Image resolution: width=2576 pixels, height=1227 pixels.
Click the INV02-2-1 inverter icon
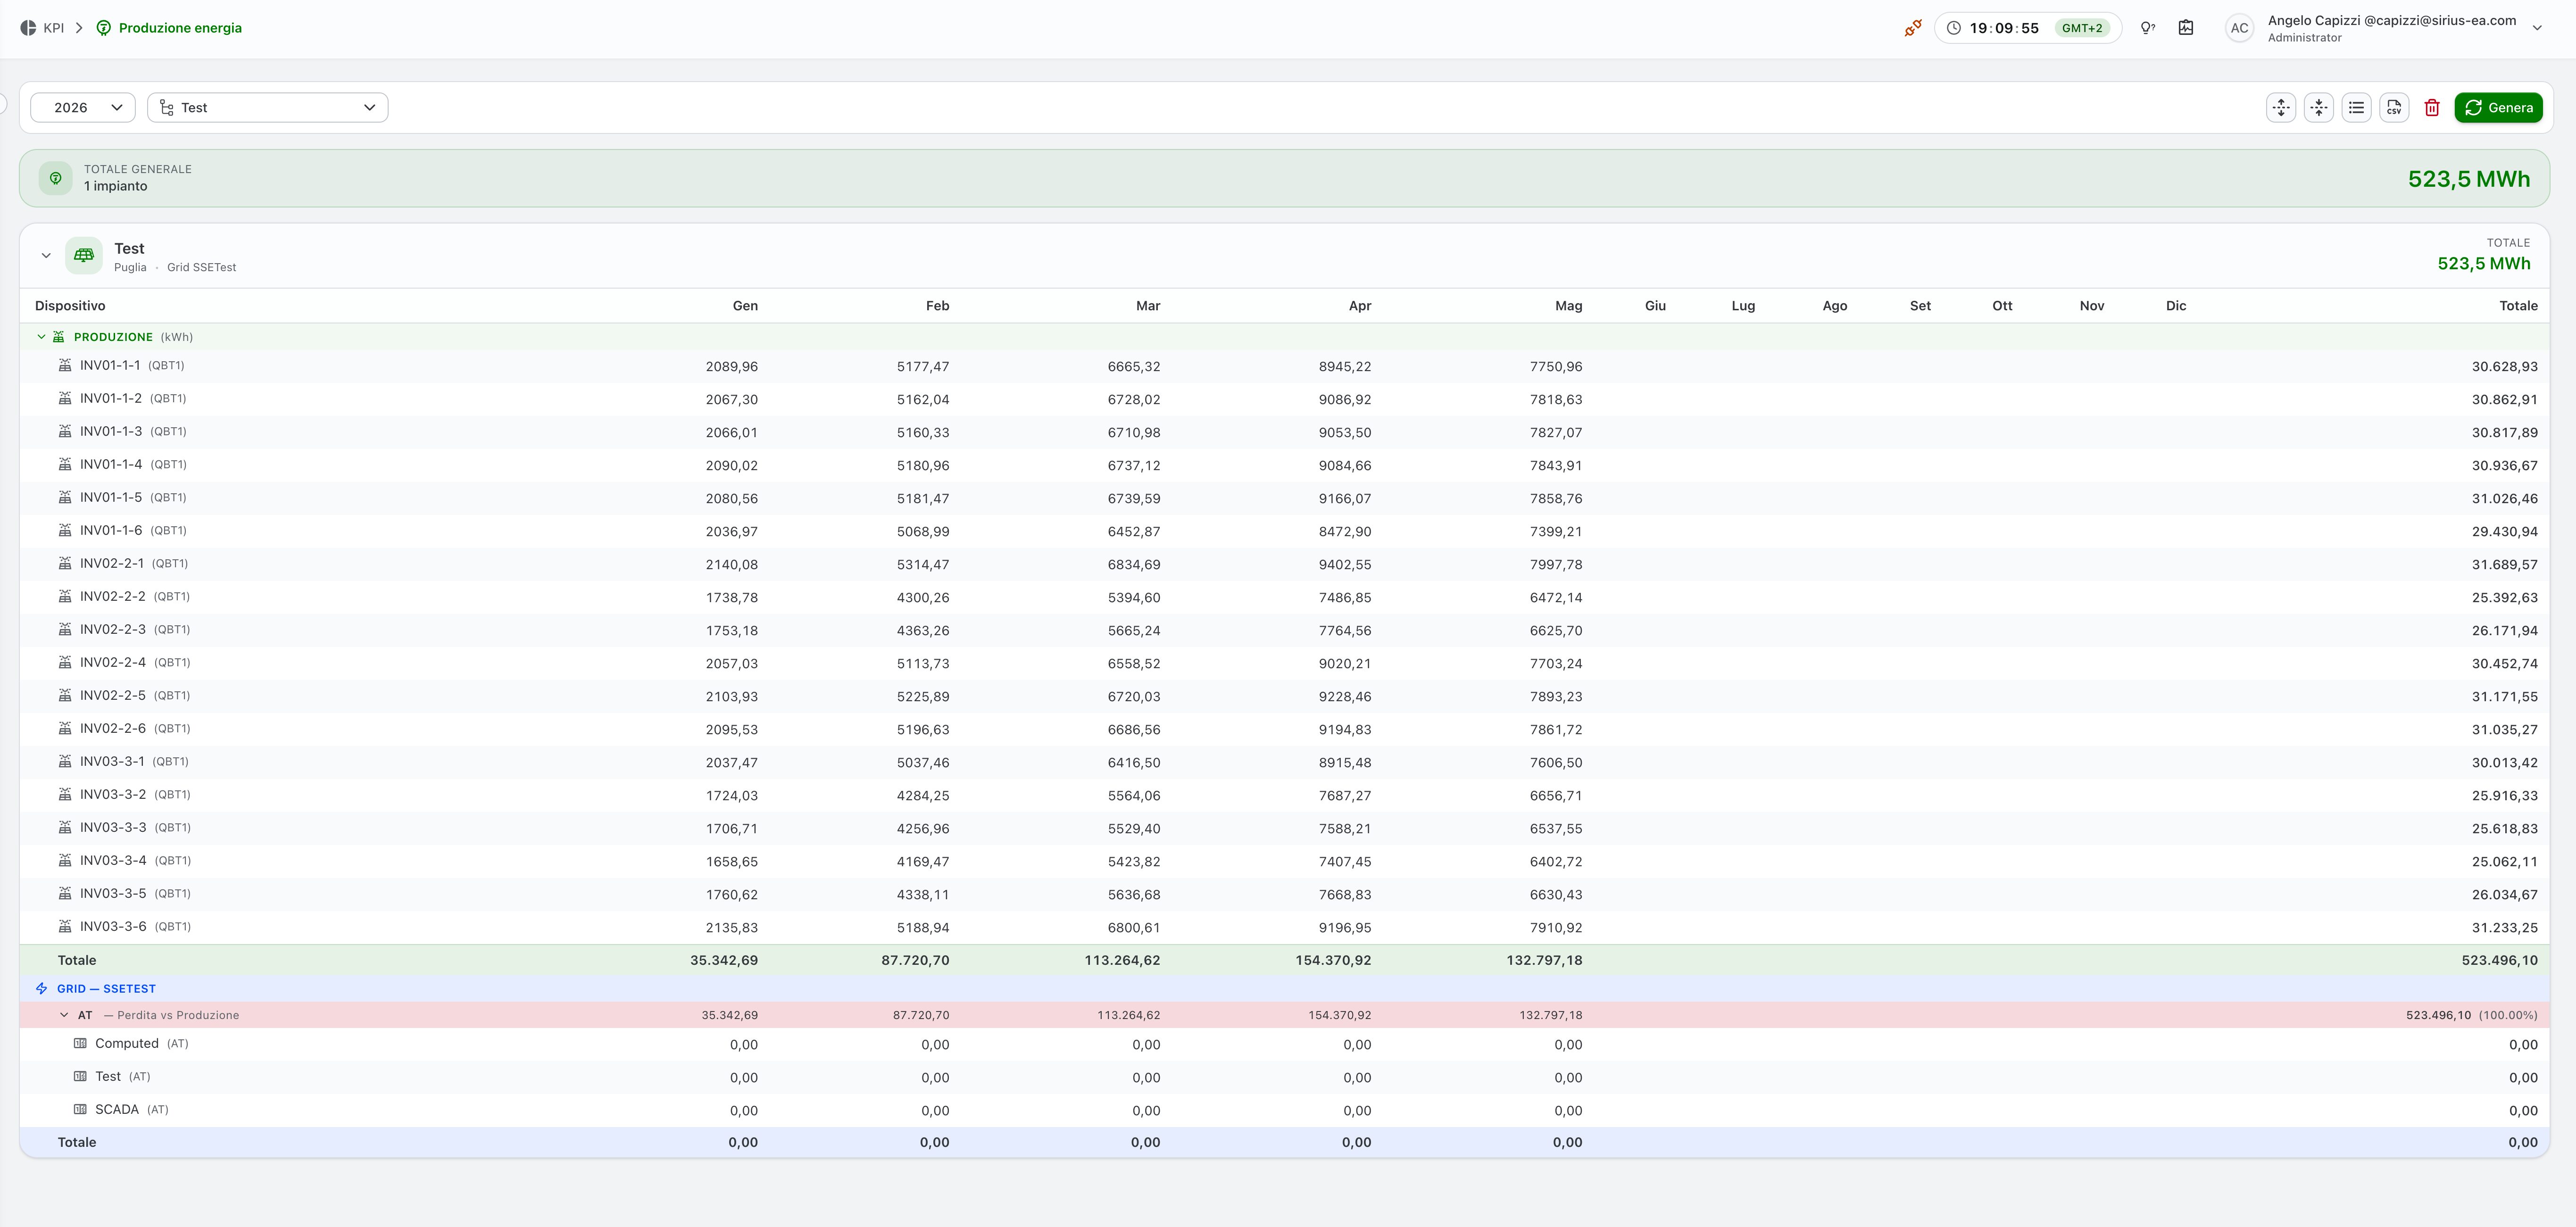(65, 564)
